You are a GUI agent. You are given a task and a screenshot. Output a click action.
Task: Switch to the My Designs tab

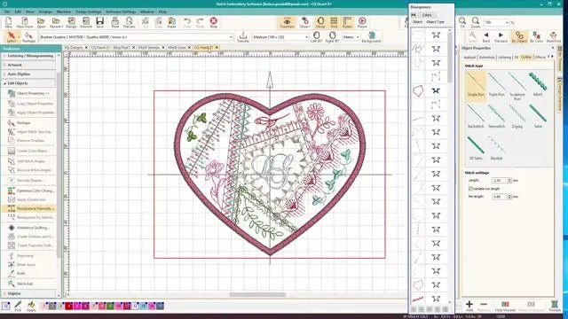click(x=74, y=47)
